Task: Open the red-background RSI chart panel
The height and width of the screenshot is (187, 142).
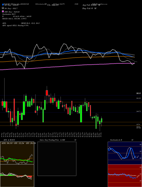Action: click(x=125, y=176)
